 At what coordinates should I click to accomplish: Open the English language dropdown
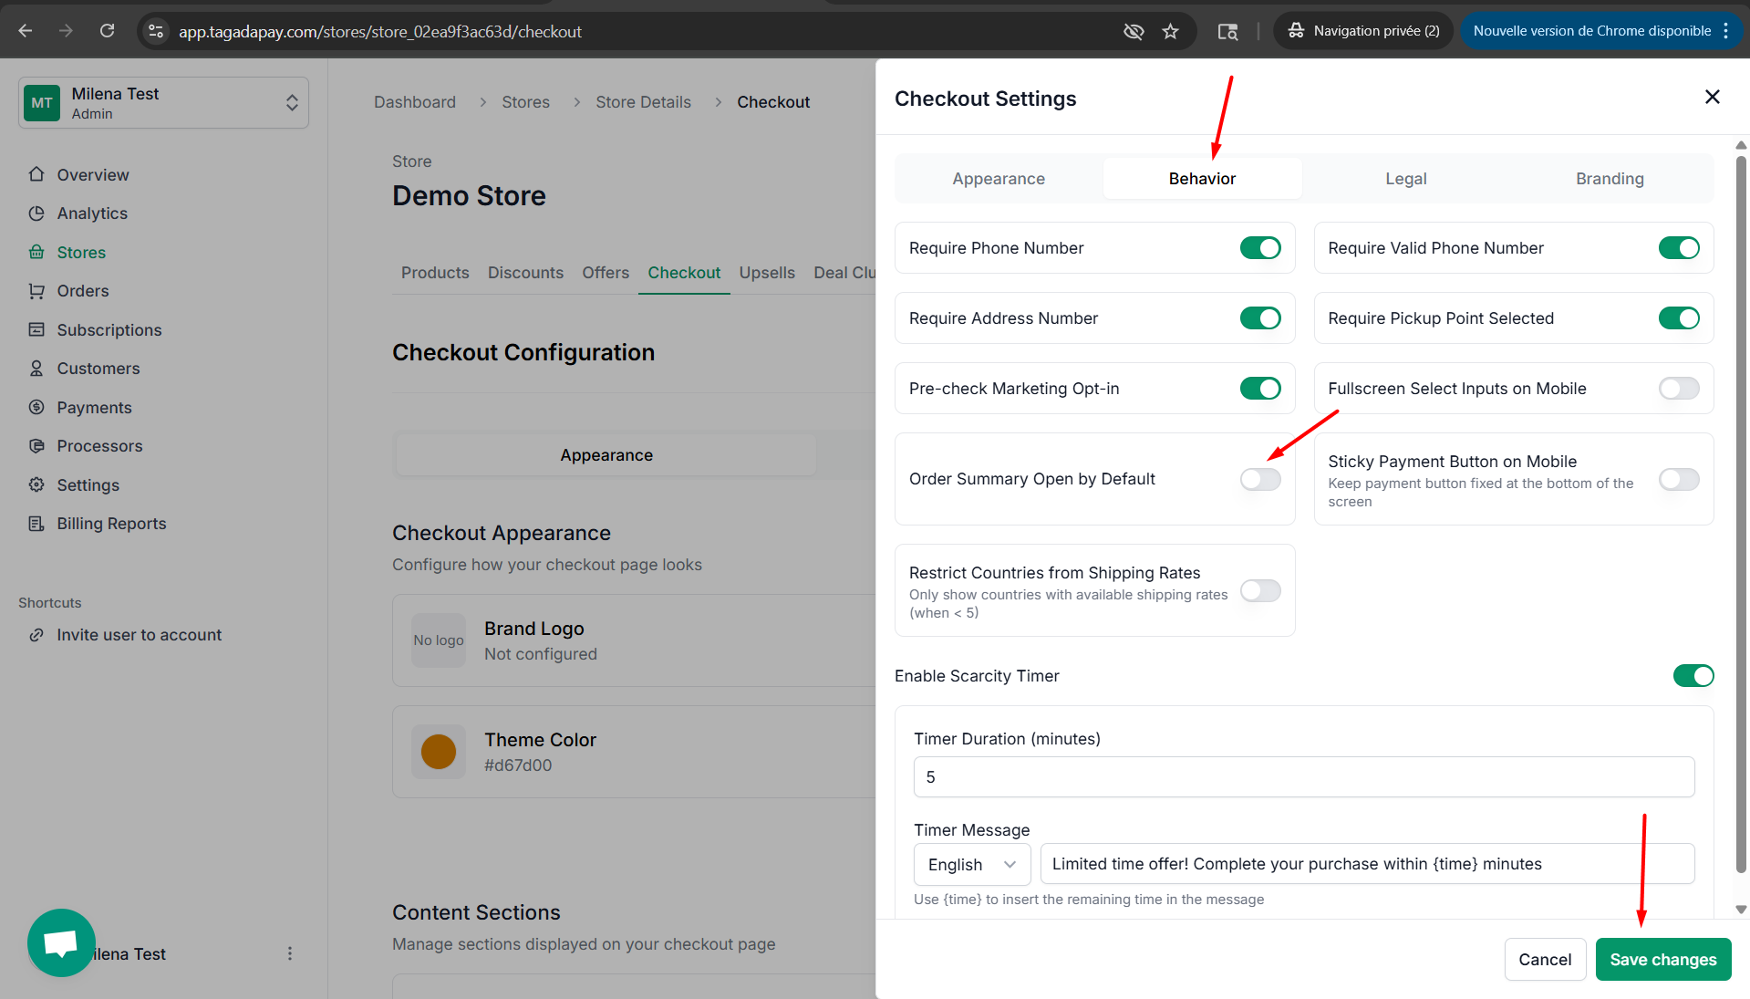pos(971,865)
